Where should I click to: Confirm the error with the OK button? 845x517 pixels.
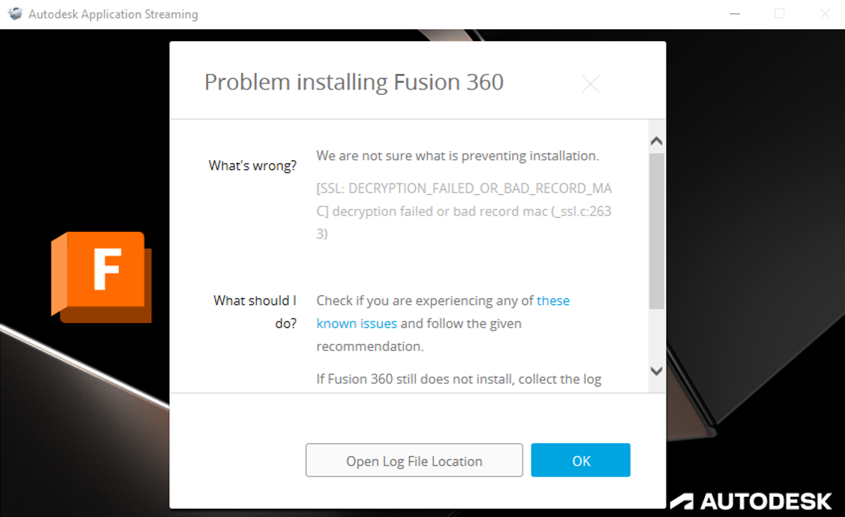coord(581,460)
